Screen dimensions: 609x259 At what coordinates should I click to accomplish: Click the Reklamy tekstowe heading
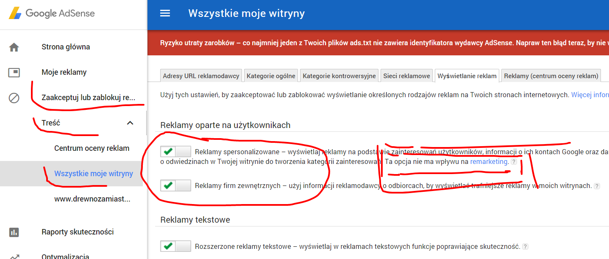tap(195, 220)
